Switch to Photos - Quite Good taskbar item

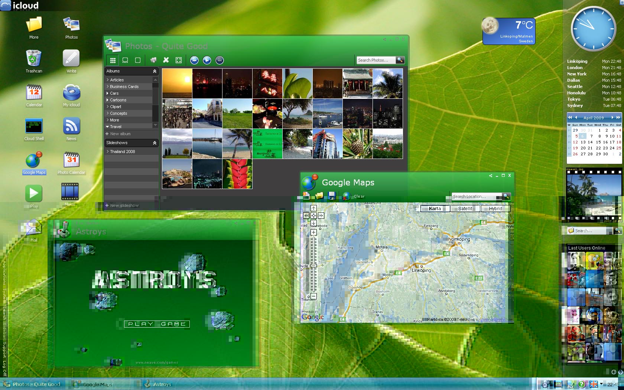coord(33,384)
